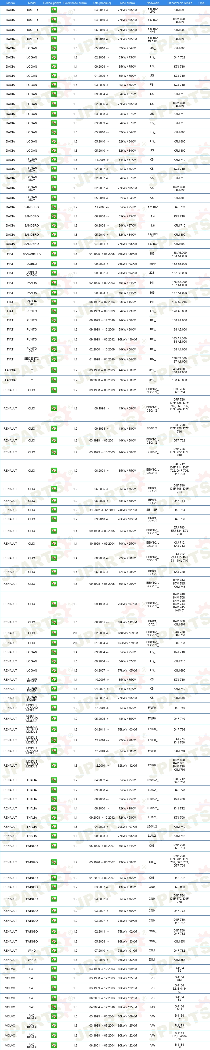Click fuel icon in FIAT BARCHETTA row
210x1050 pixels.
(x=54, y=253)
